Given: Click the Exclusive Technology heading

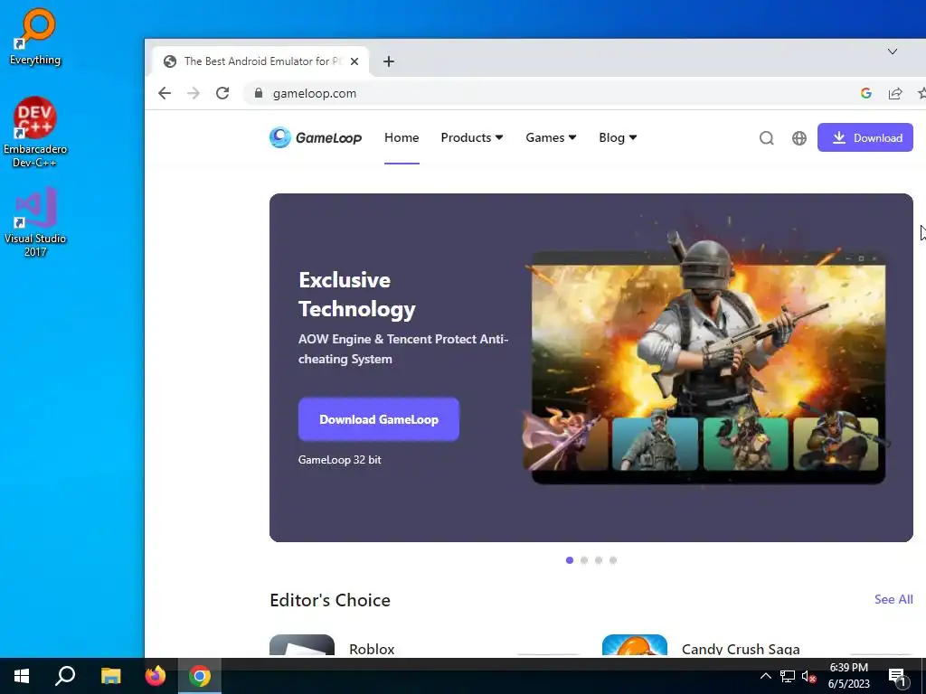Looking at the screenshot, I should click(356, 294).
